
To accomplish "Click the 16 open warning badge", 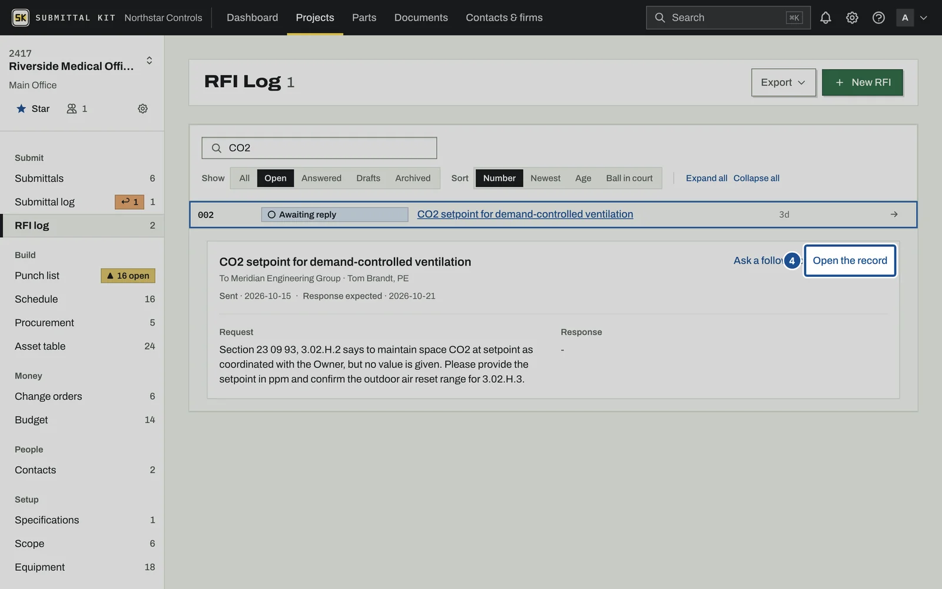I will (128, 276).
